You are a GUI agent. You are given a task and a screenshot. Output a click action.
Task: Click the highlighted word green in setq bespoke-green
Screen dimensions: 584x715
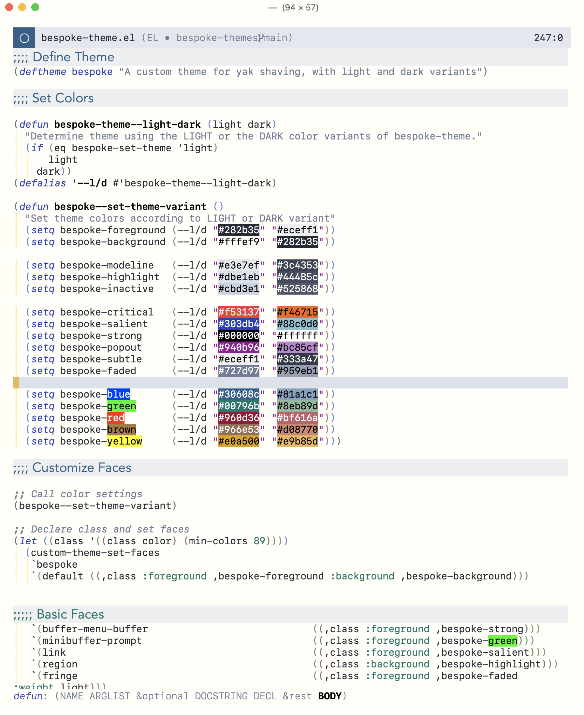(x=122, y=406)
